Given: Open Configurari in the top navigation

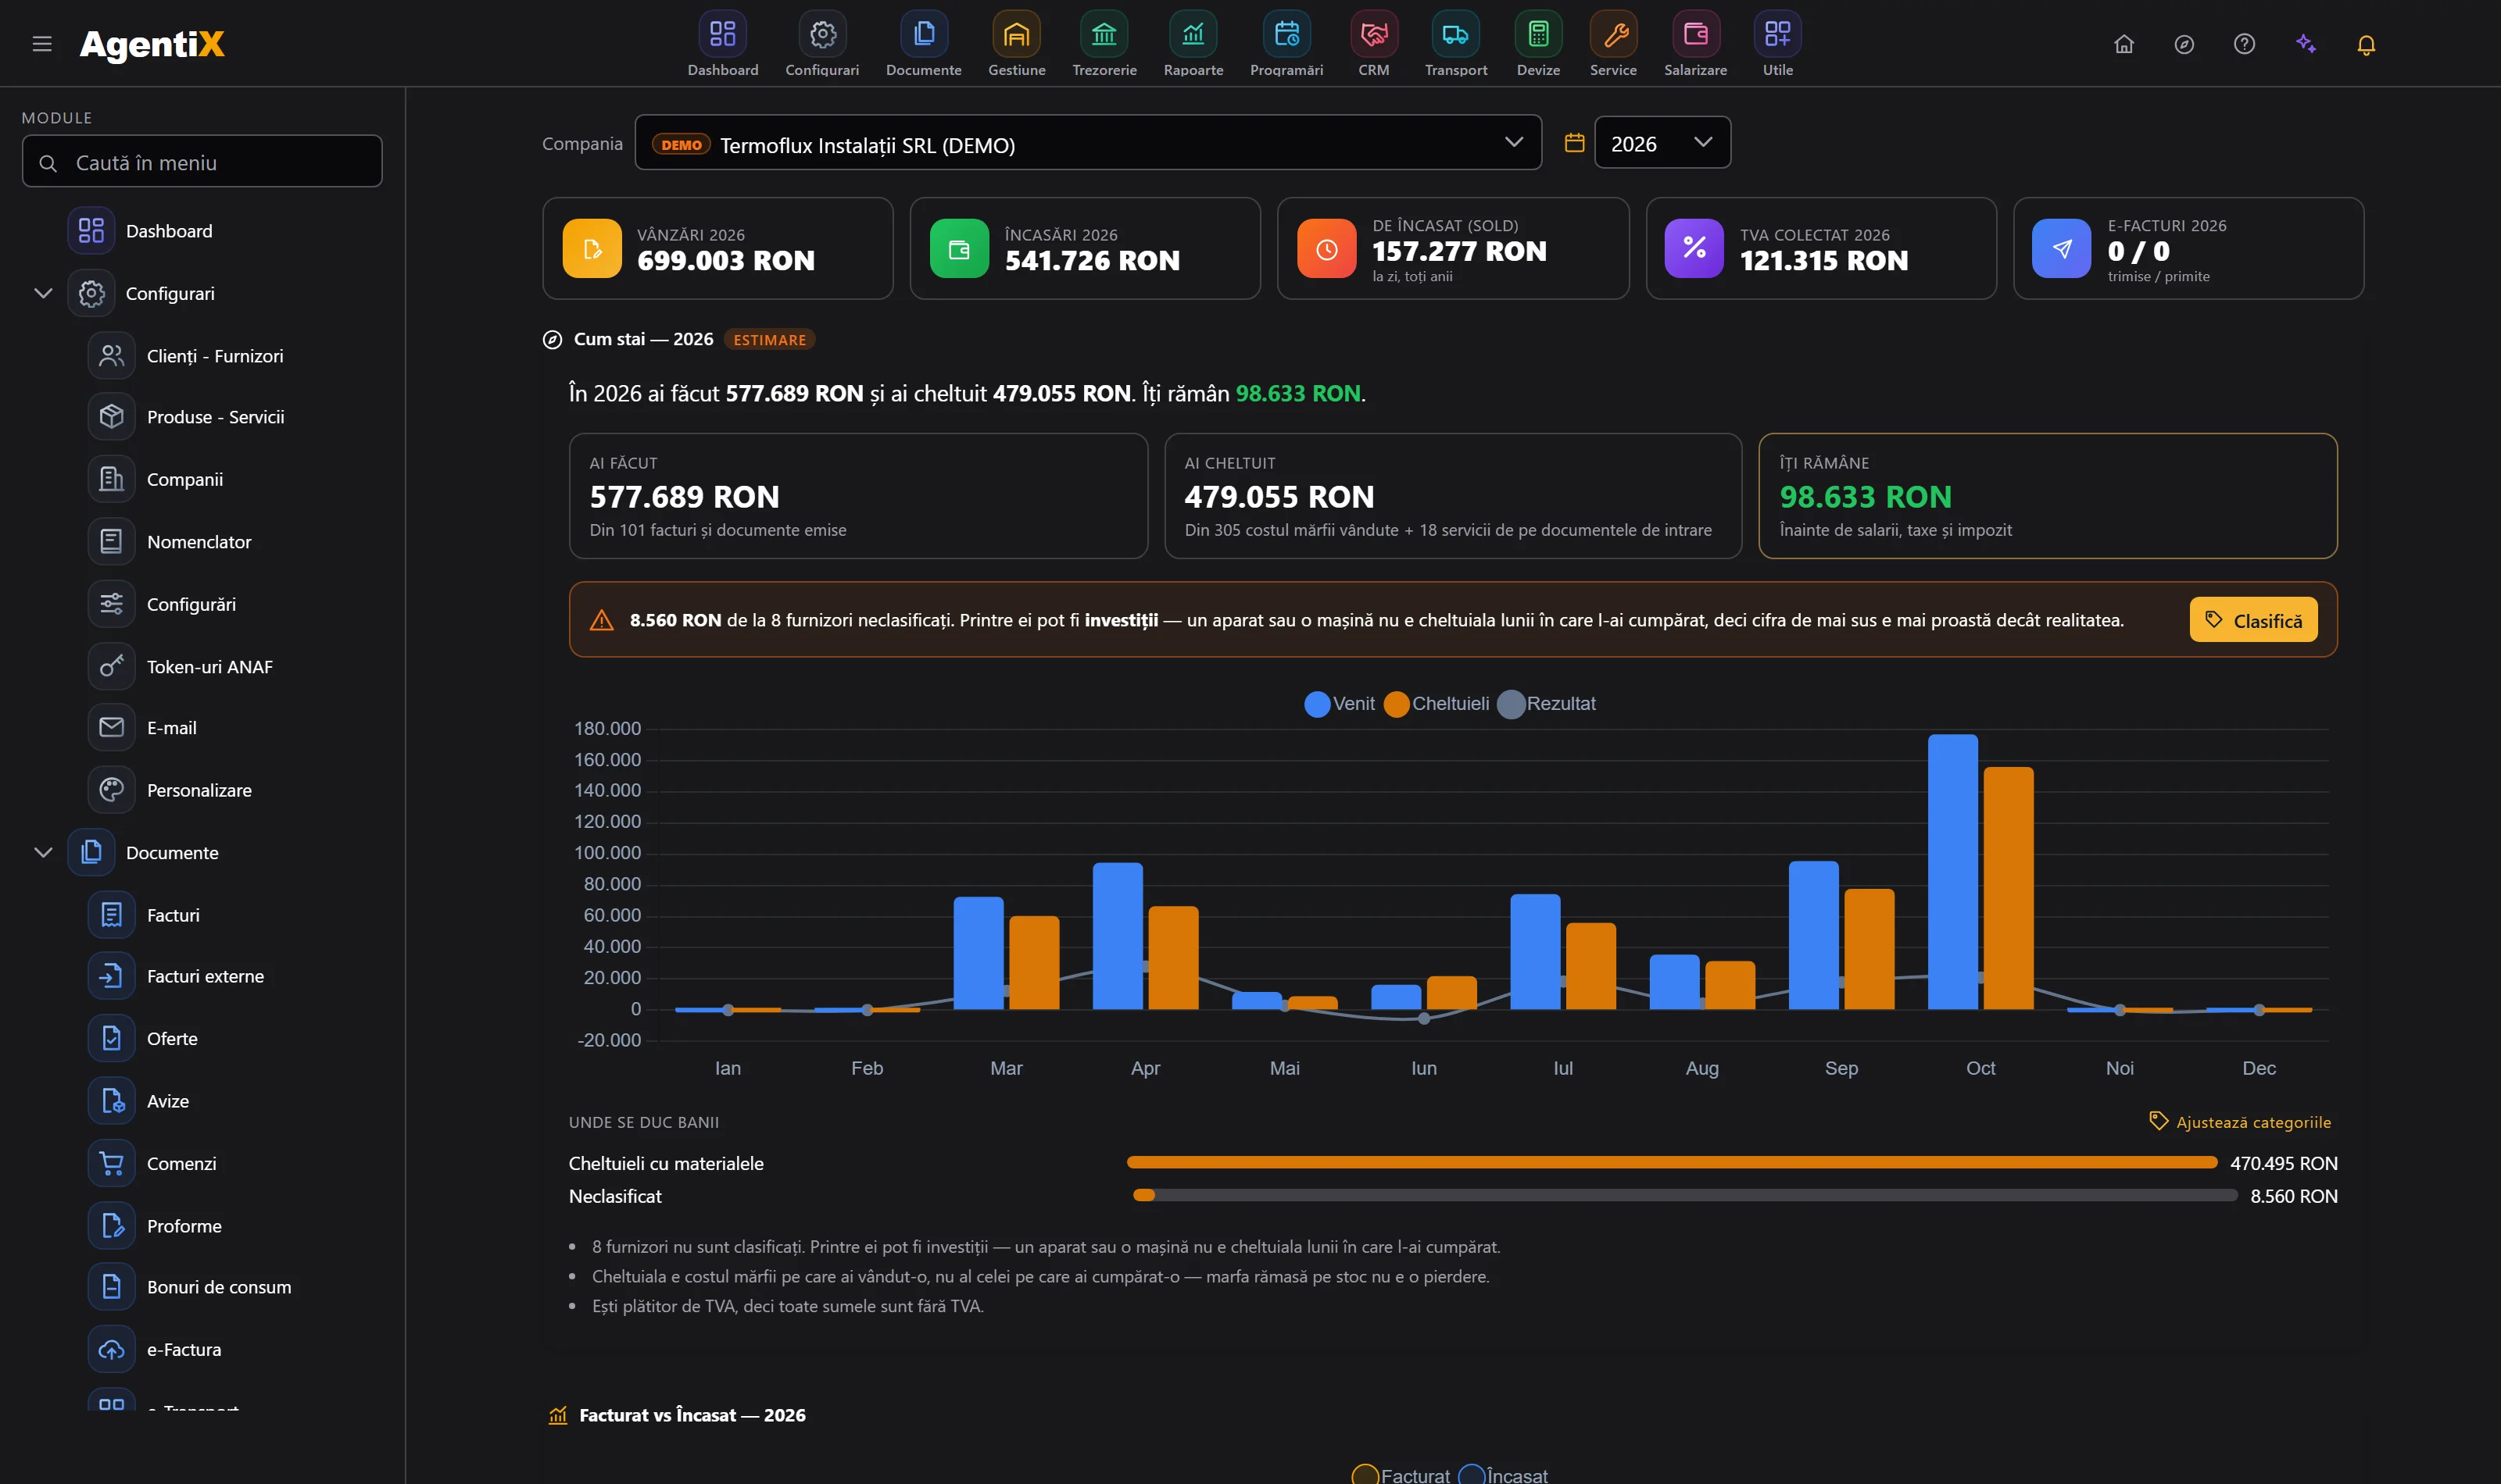Looking at the screenshot, I should point(822,44).
